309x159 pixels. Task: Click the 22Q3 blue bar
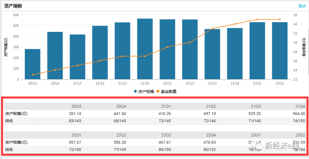click(212, 54)
